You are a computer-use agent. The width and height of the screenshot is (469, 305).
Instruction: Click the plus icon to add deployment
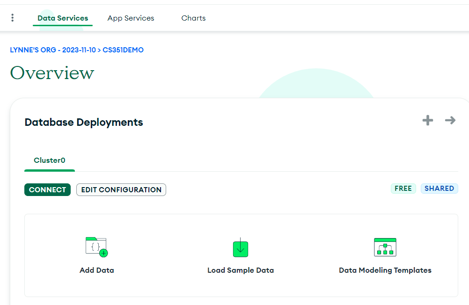427,121
